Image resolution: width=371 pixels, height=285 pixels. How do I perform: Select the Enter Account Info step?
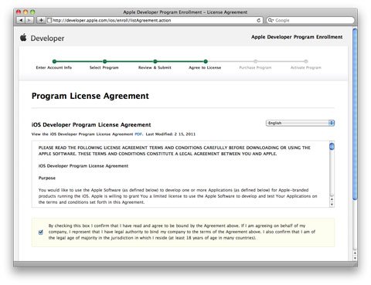(54, 67)
